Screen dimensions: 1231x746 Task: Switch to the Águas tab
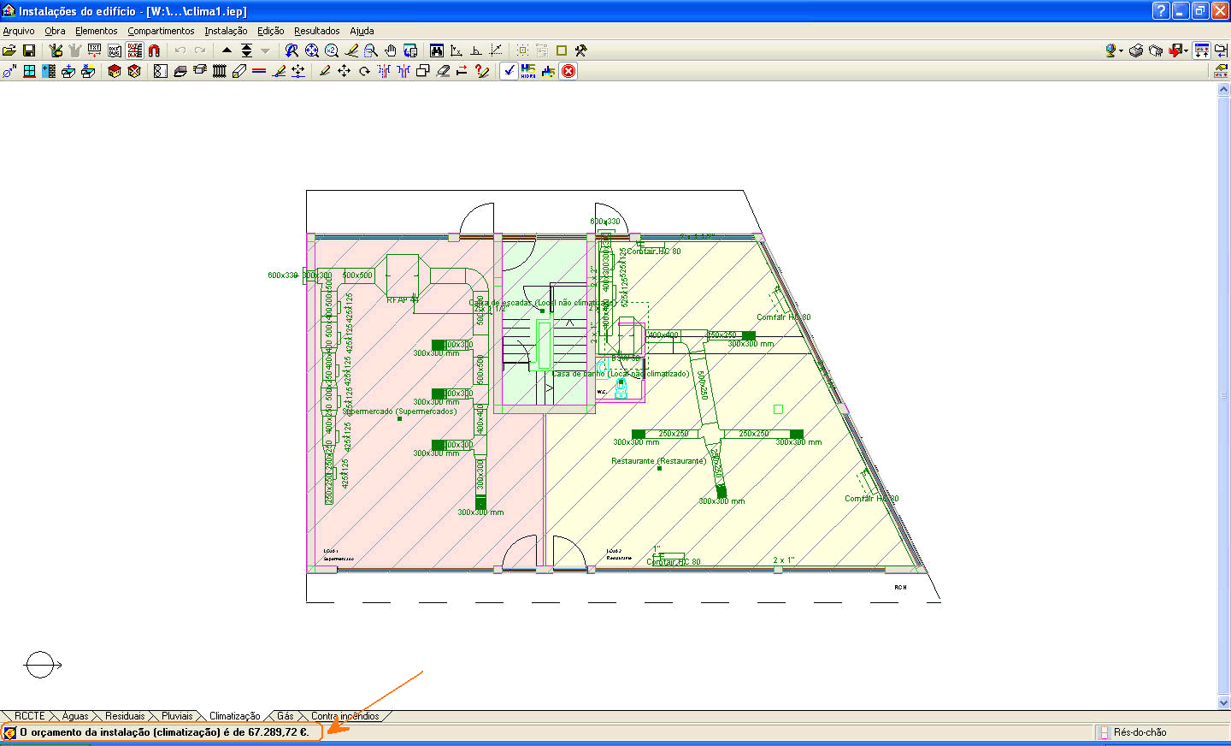click(x=75, y=716)
